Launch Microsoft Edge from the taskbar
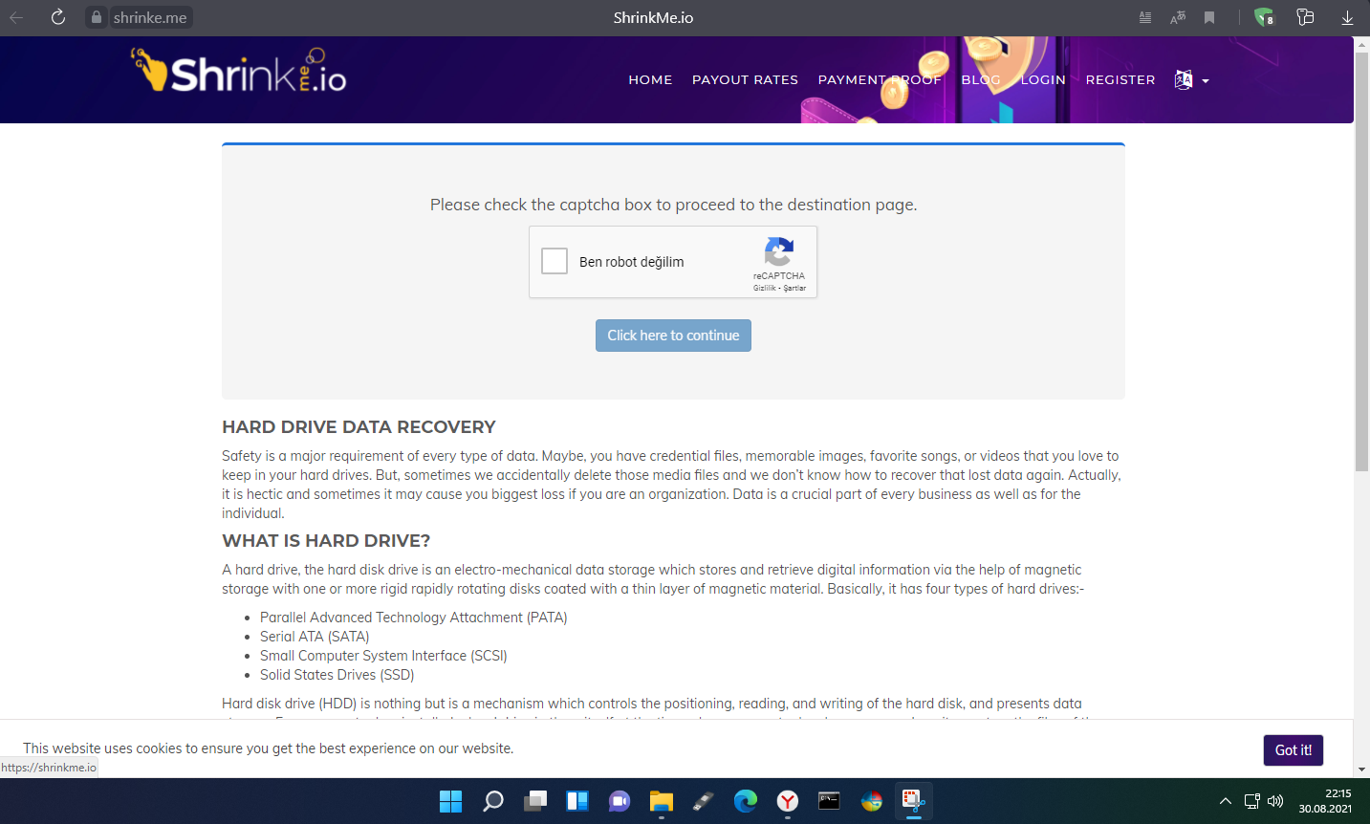 (745, 801)
